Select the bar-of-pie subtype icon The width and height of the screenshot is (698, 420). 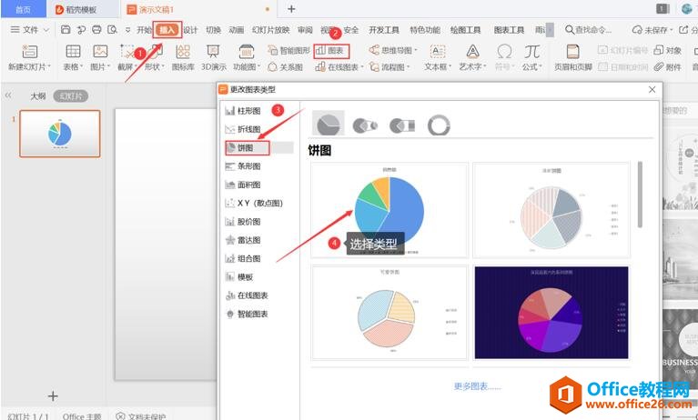(402, 125)
